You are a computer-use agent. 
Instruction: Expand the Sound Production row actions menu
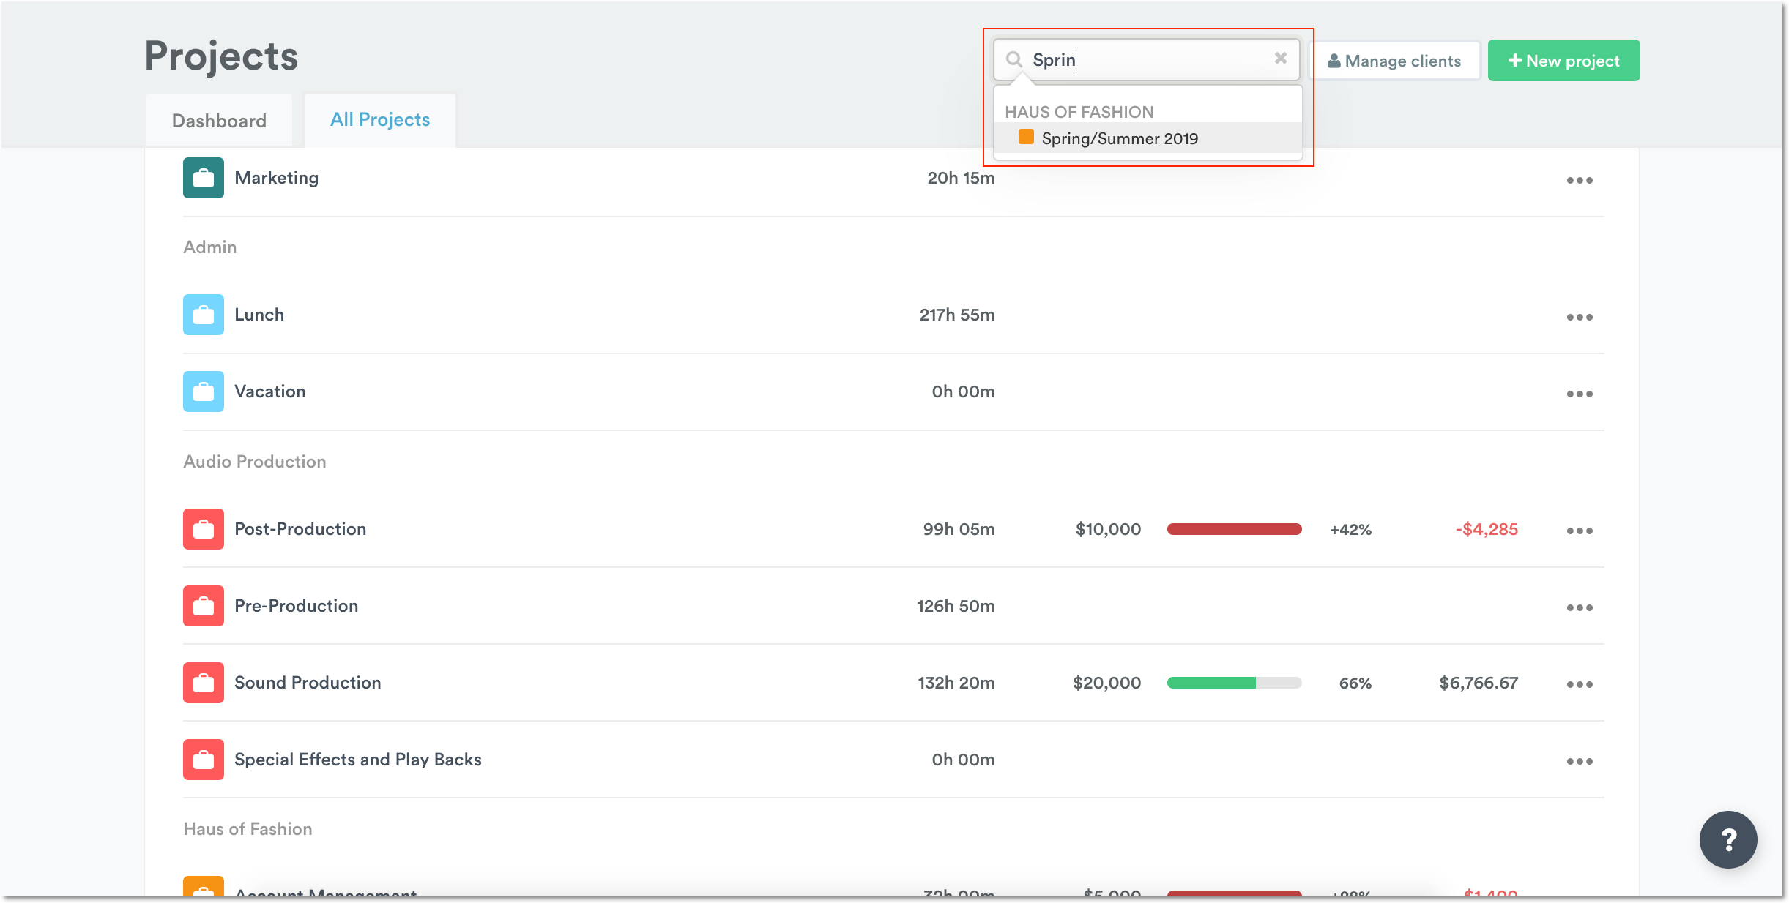[x=1579, y=684]
